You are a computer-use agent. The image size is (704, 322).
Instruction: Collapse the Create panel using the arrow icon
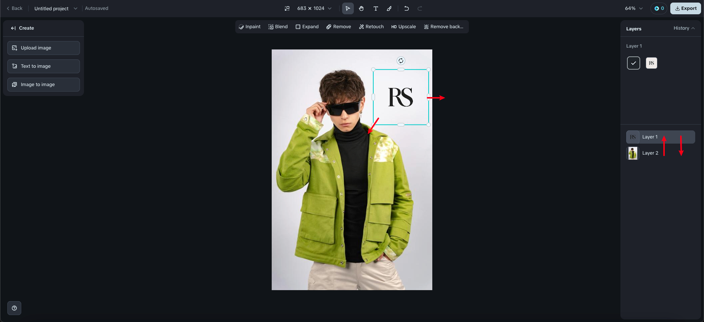click(x=13, y=28)
